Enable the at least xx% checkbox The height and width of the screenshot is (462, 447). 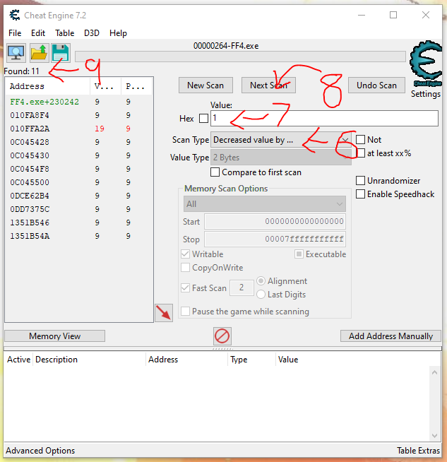(x=360, y=153)
